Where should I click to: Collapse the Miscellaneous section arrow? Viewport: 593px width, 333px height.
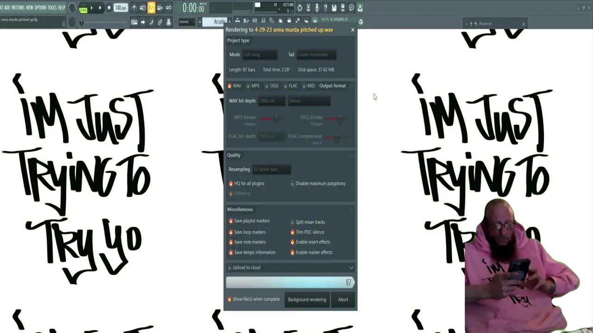pos(351,210)
